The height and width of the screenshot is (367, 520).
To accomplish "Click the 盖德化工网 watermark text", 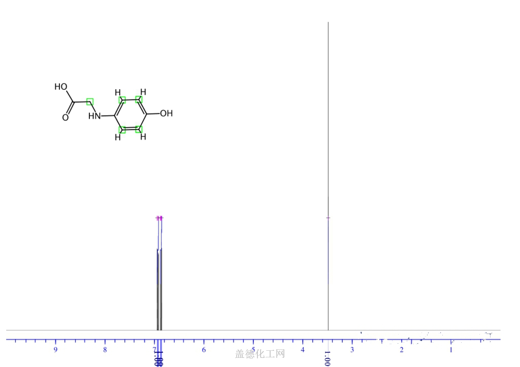I will [x=260, y=354].
